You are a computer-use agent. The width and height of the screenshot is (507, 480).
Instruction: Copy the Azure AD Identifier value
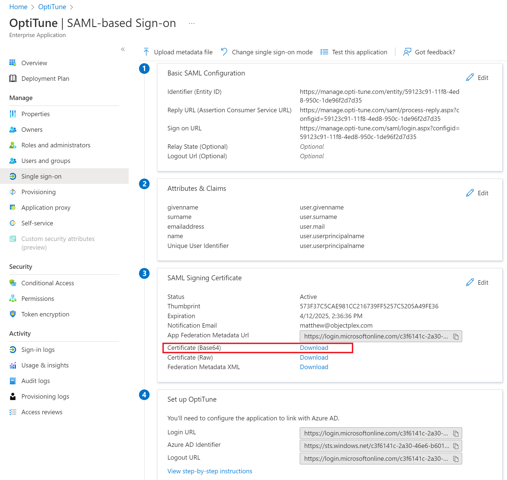(456, 446)
